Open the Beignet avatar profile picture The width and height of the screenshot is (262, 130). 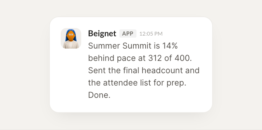pyautogui.click(x=71, y=38)
